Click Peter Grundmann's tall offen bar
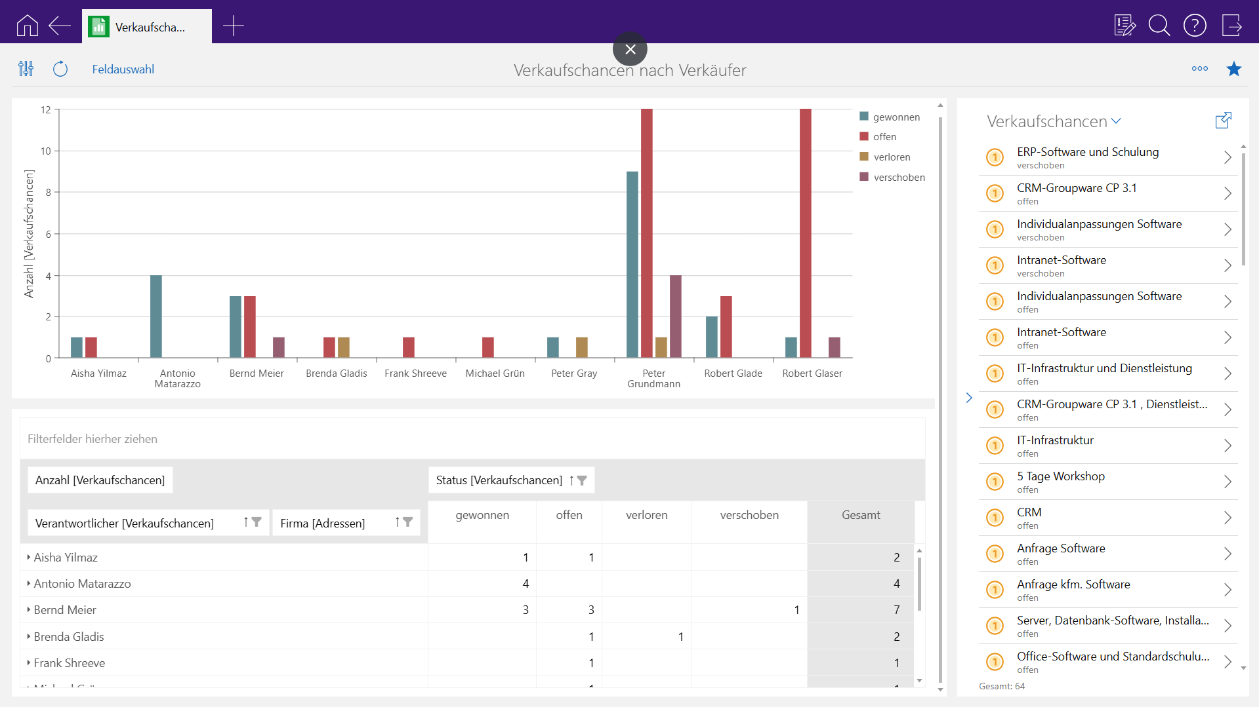The image size is (1259, 707). [647, 233]
